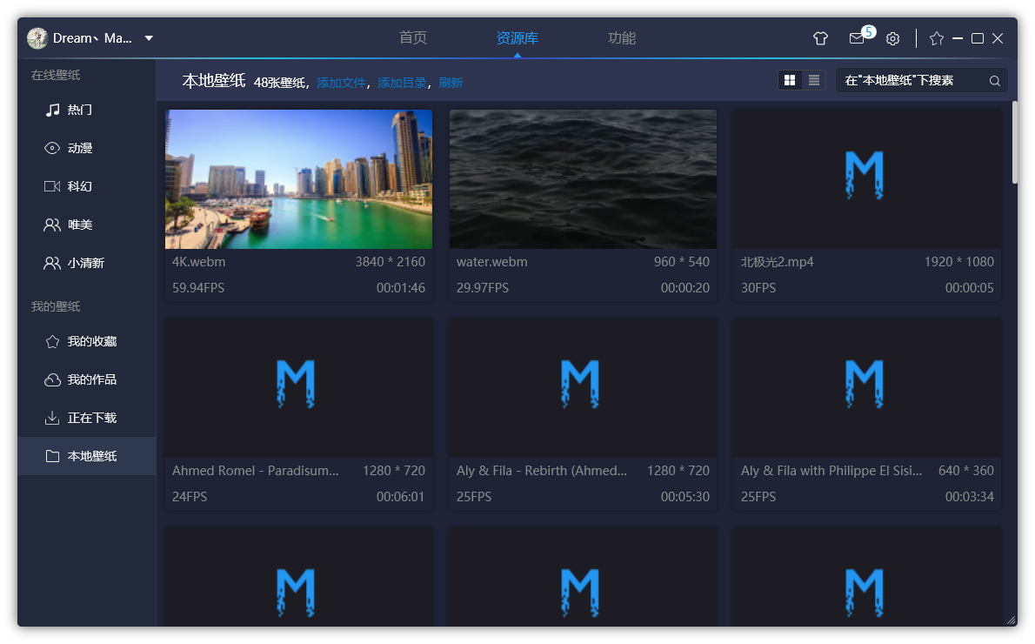Click the user avatar picture
Image resolution: width=1035 pixels, height=644 pixels.
click(37, 38)
